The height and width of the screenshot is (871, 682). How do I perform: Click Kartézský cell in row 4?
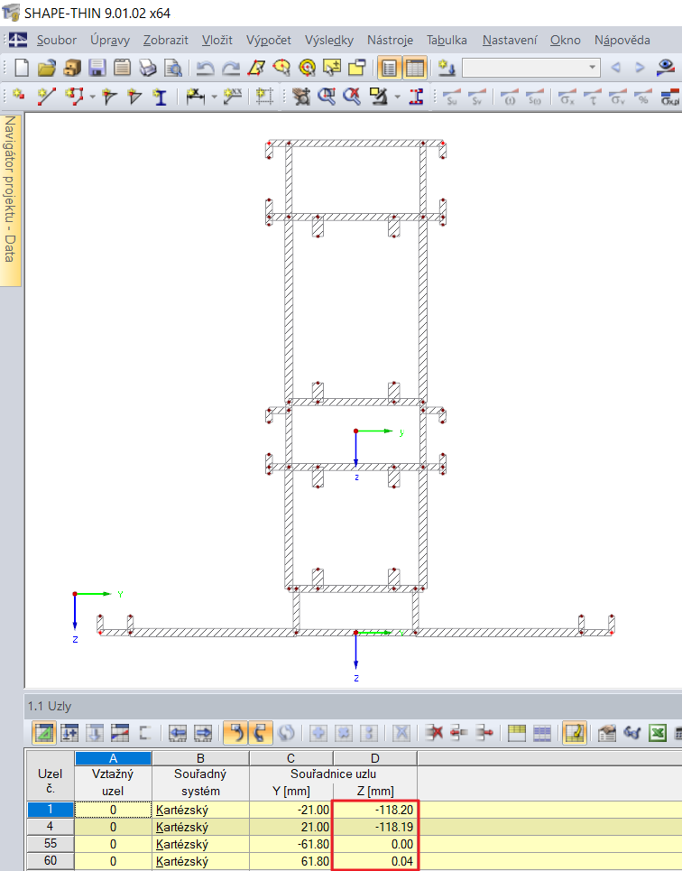tap(200, 827)
